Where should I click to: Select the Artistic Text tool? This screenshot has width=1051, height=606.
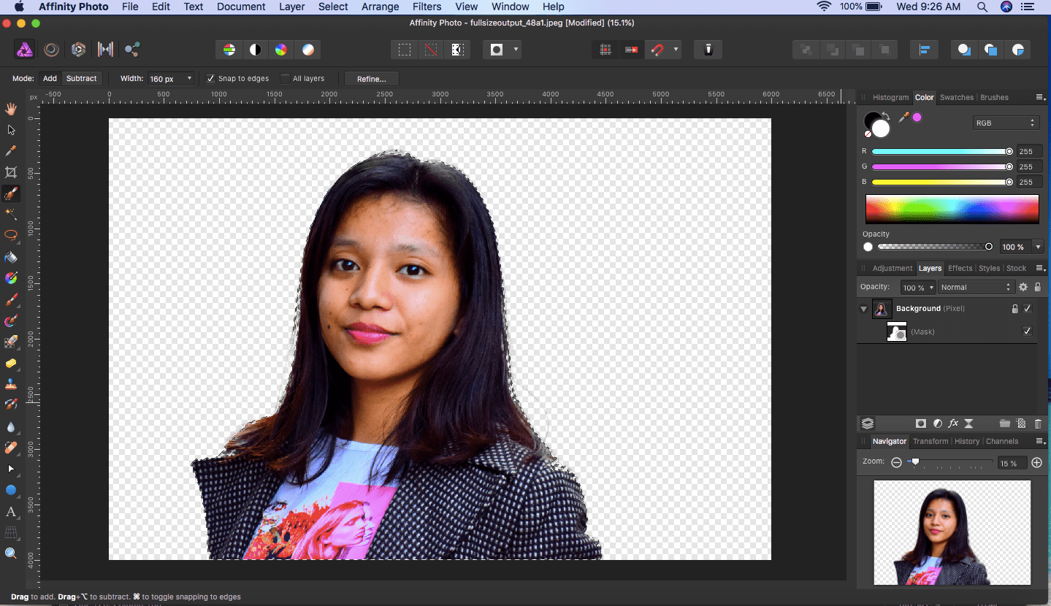(x=11, y=511)
